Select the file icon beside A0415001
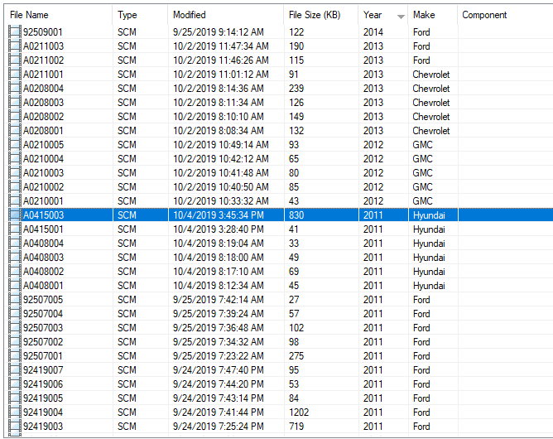The width and height of the screenshot is (553, 439). click(15, 229)
